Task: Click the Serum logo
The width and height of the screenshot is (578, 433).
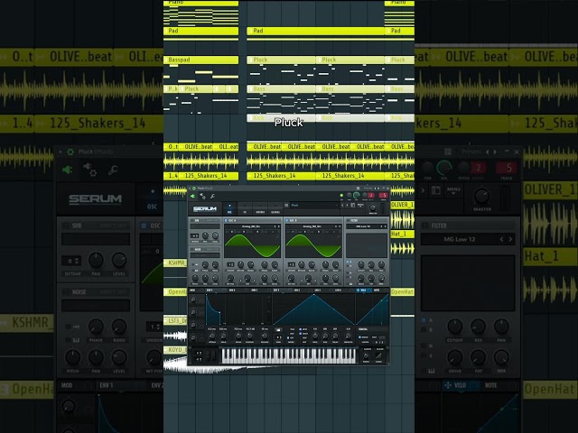Action: pyautogui.click(x=205, y=208)
